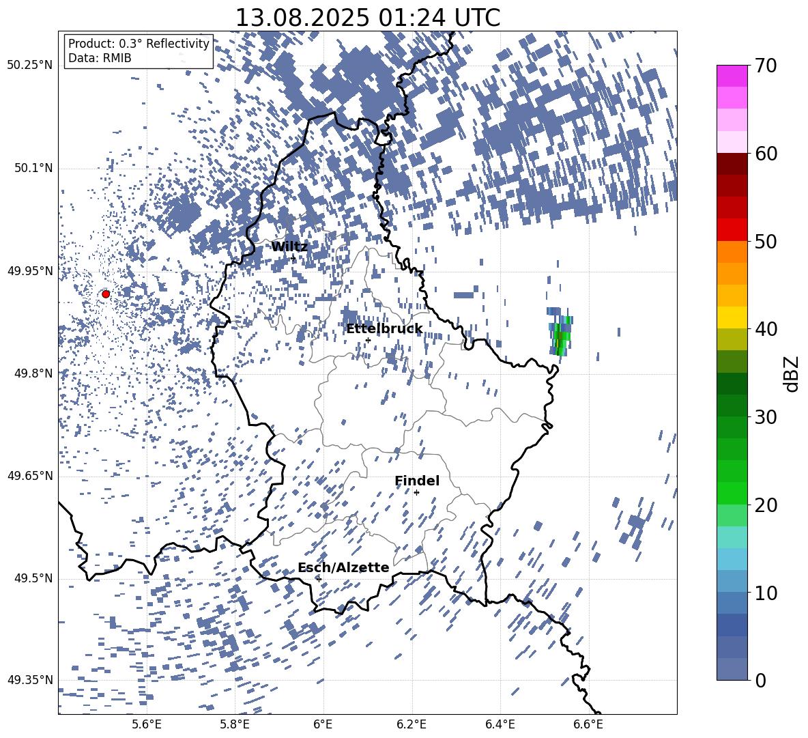Click the colorbar tick label 40
Image resolution: width=808 pixels, height=738 pixels.
tap(765, 329)
